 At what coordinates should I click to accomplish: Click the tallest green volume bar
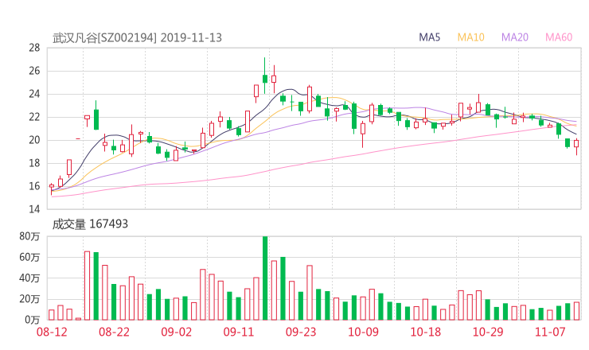point(265,278)
